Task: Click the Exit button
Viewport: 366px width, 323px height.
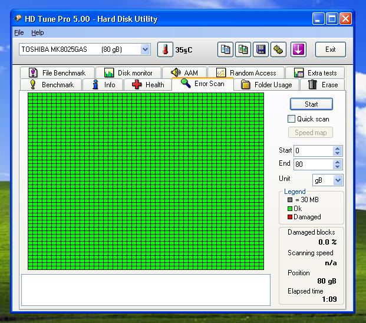Action: (330, 50)
